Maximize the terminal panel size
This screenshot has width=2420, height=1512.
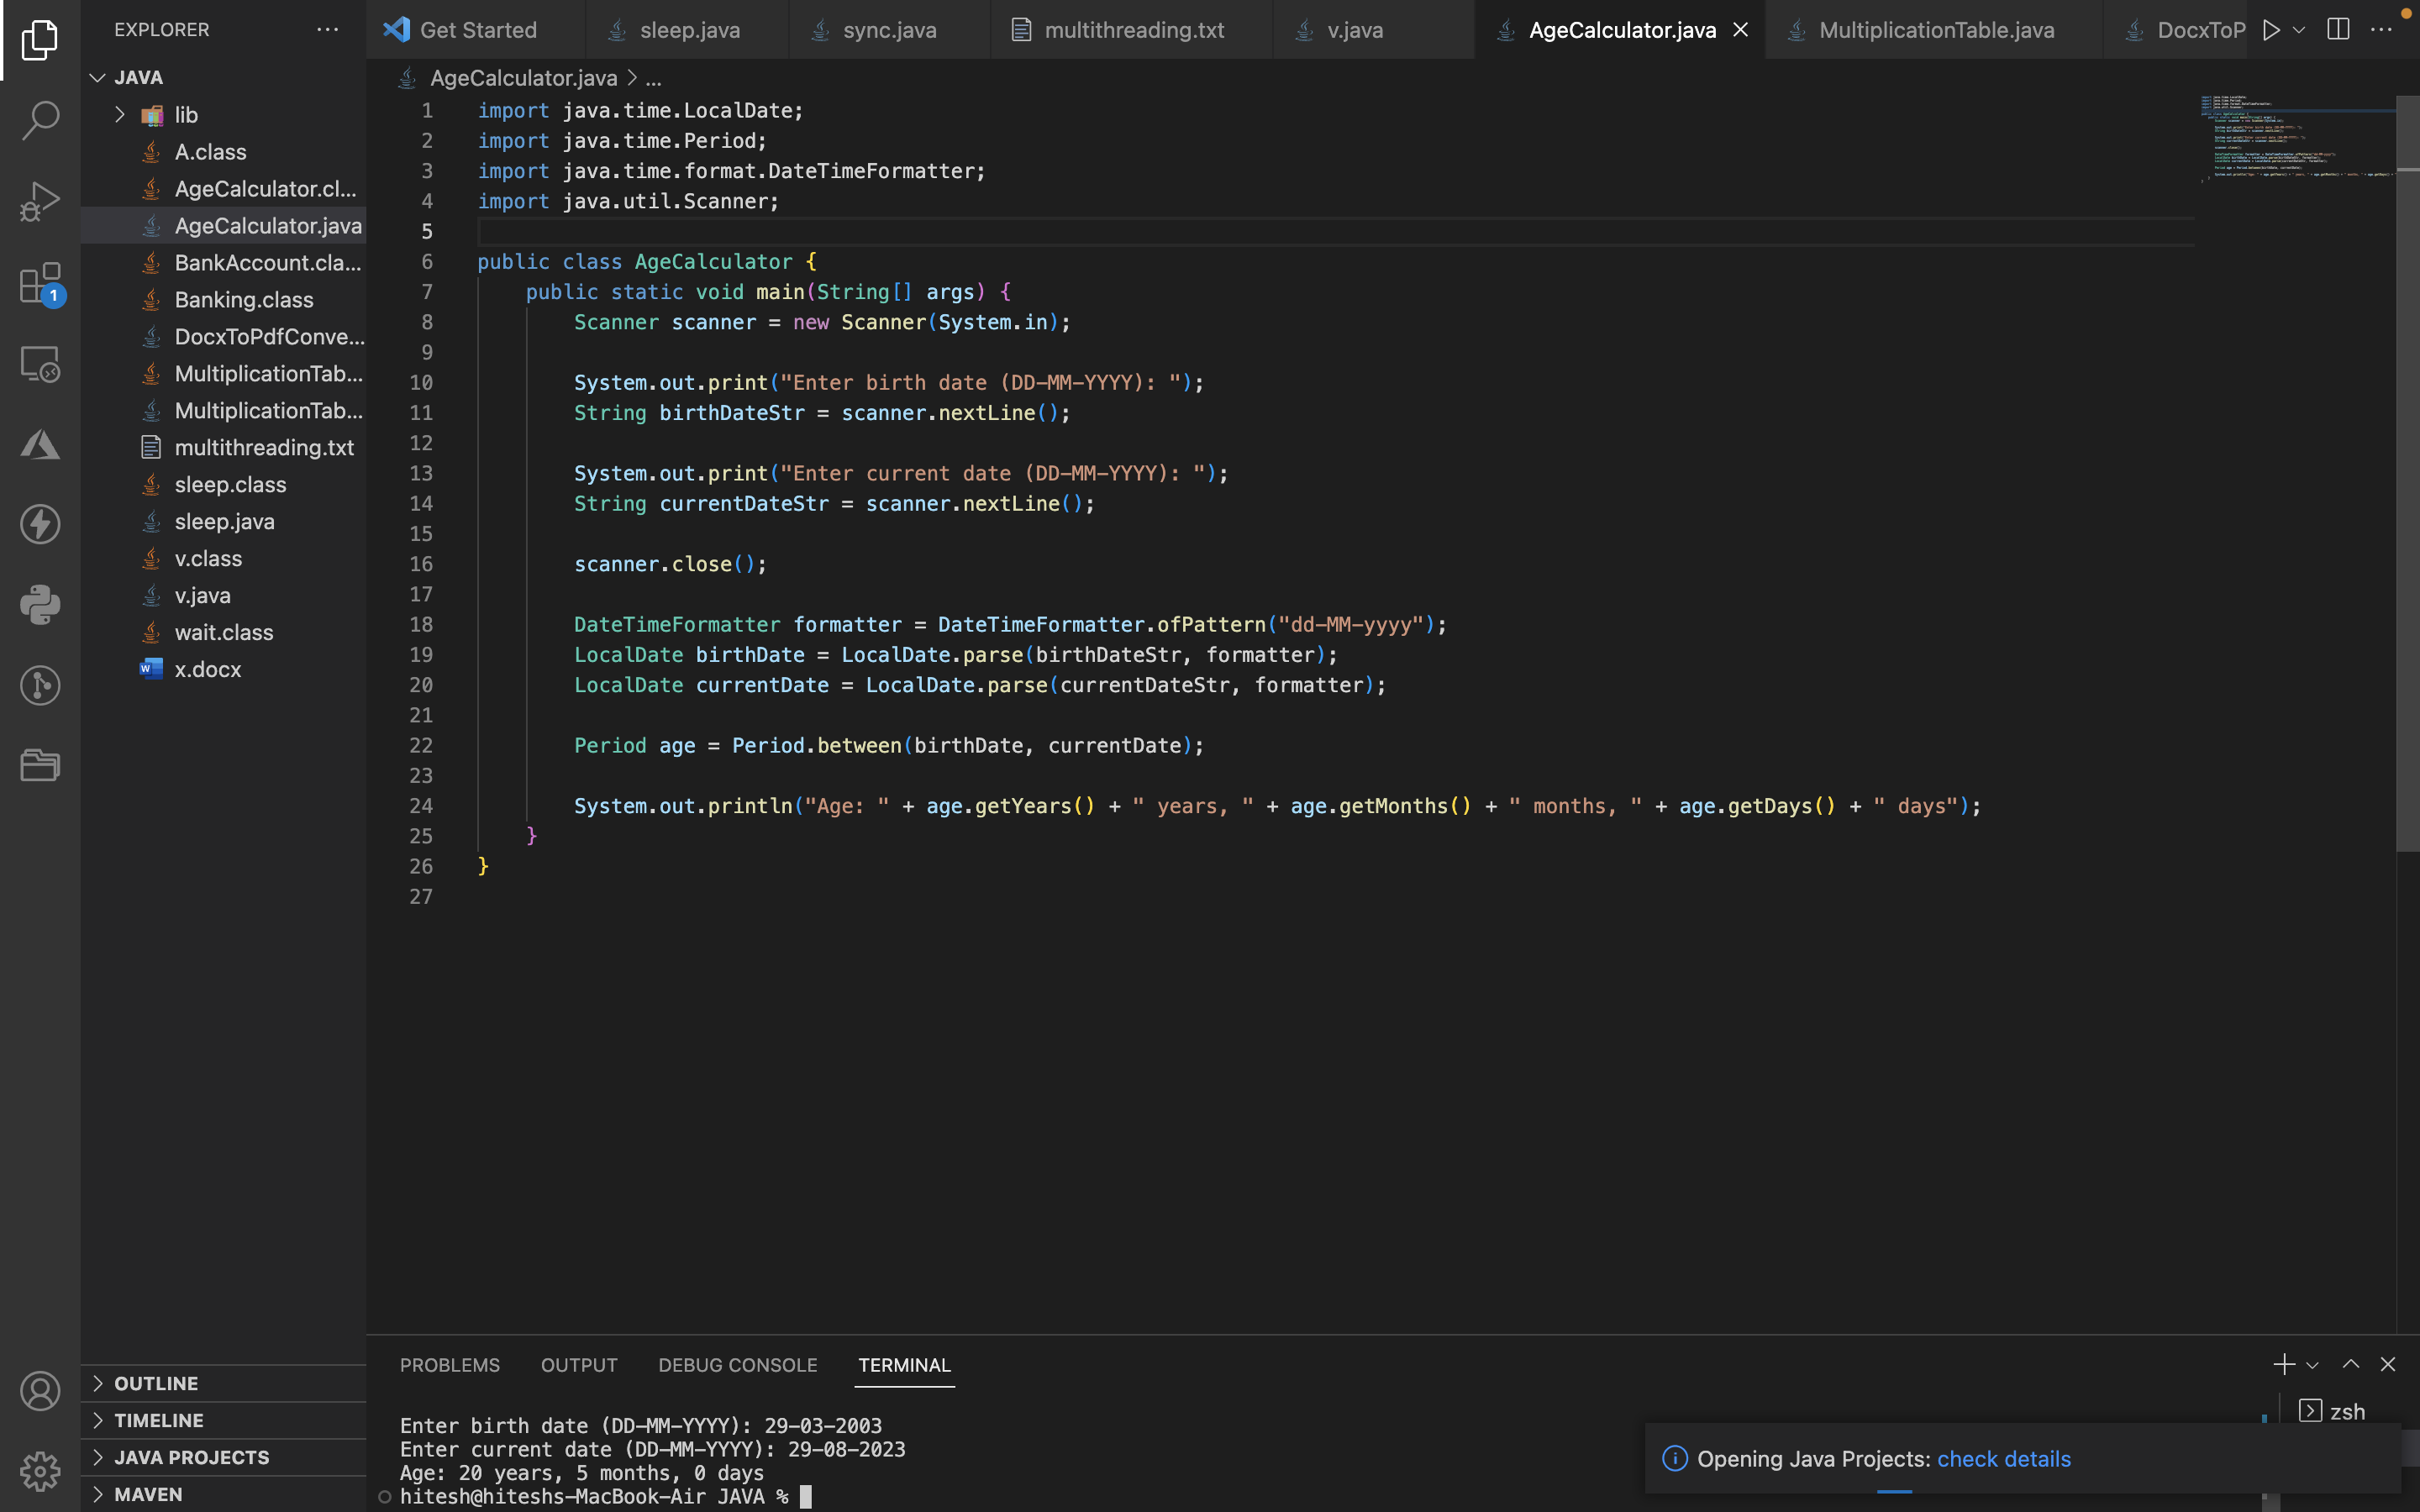pyautogui.click(x=2351, y=1364)
